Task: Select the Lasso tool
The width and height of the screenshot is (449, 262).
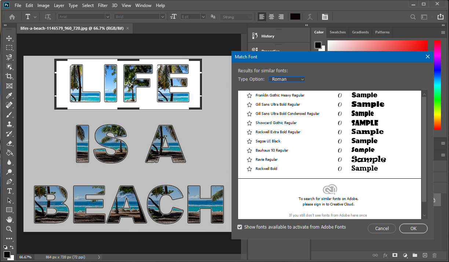Action: pos(9,57)
